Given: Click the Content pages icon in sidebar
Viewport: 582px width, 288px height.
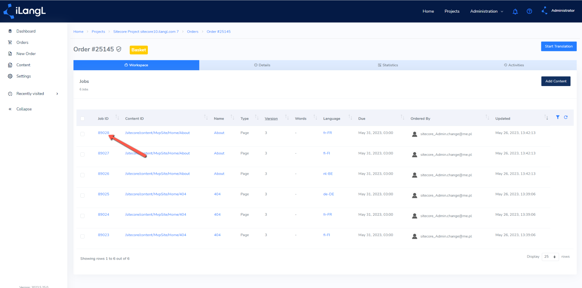Looking at the screenshot, I should [x=10, y=65].
